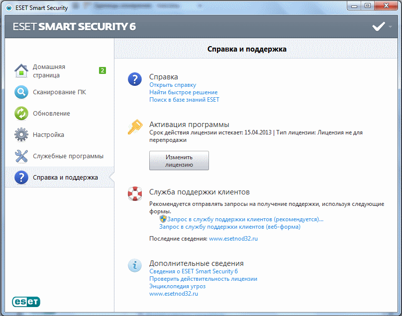The image size is (402, 316).
Task: Click the license expiry date 15.04.2013 text
Action: tap(258, 132)
